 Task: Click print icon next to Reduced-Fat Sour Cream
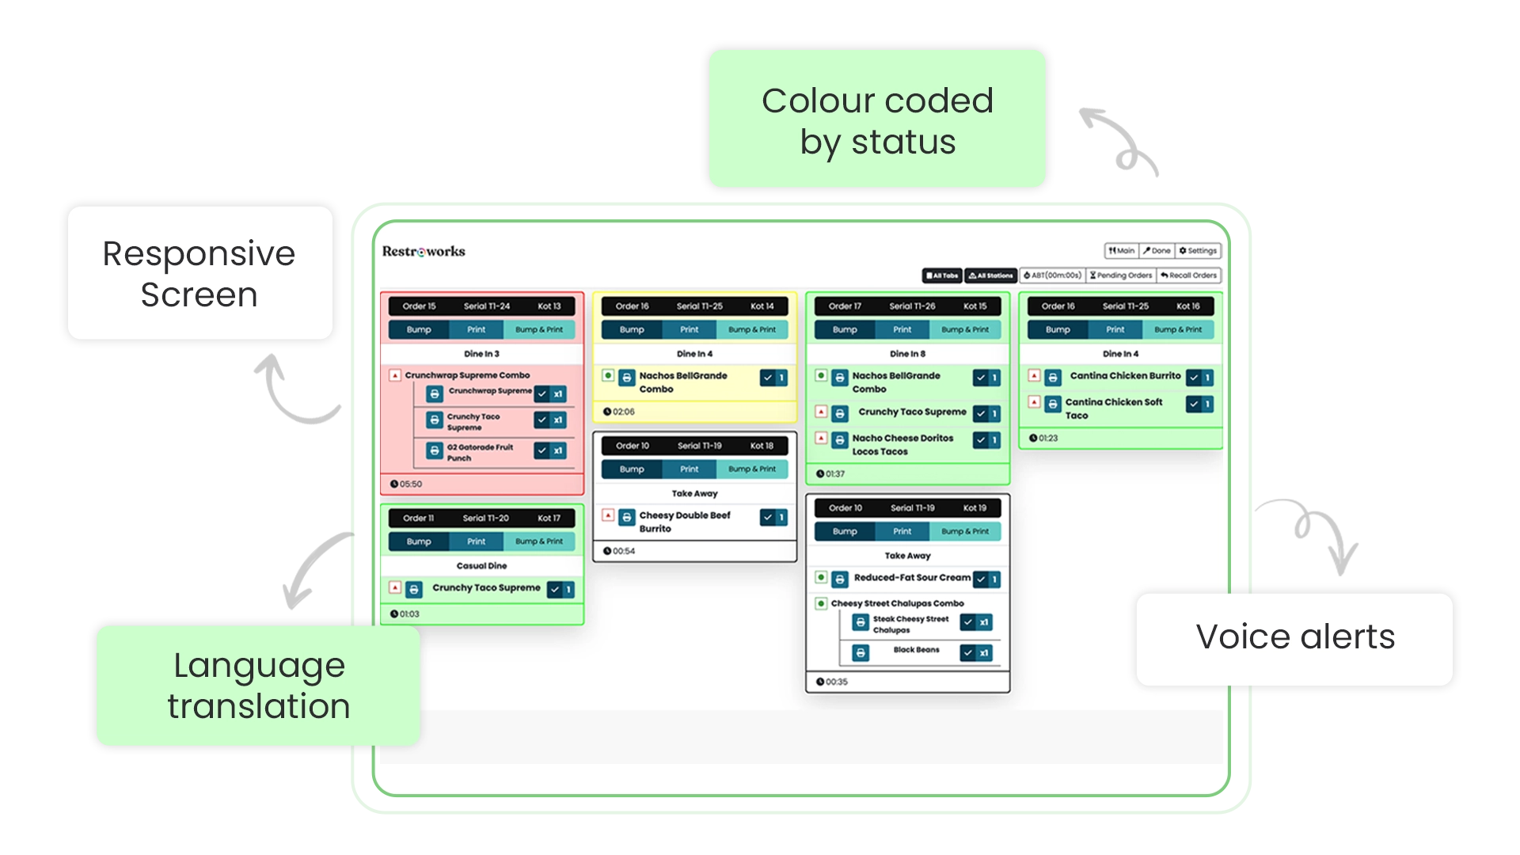point(840,579)
